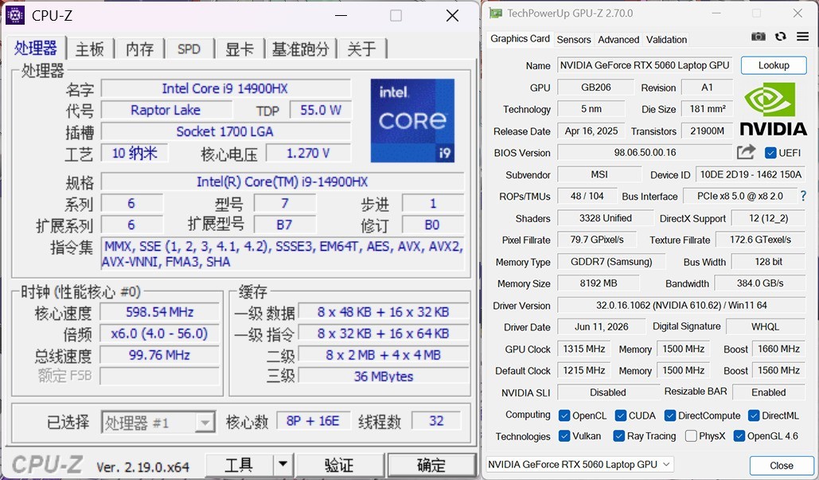Click the share BIOS export icon
The height and width of the screenshot is (480, 819).
pyautogui.click(x=746, y=152)
